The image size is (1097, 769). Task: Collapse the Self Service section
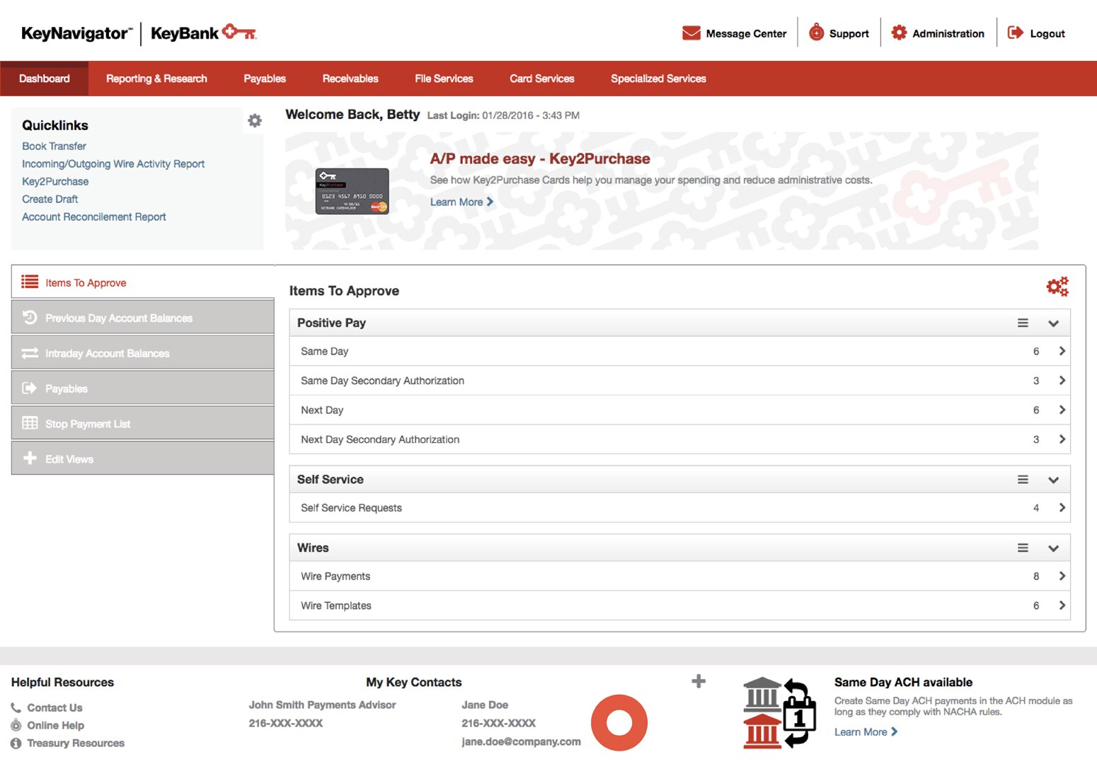(x=1053, y=480)
